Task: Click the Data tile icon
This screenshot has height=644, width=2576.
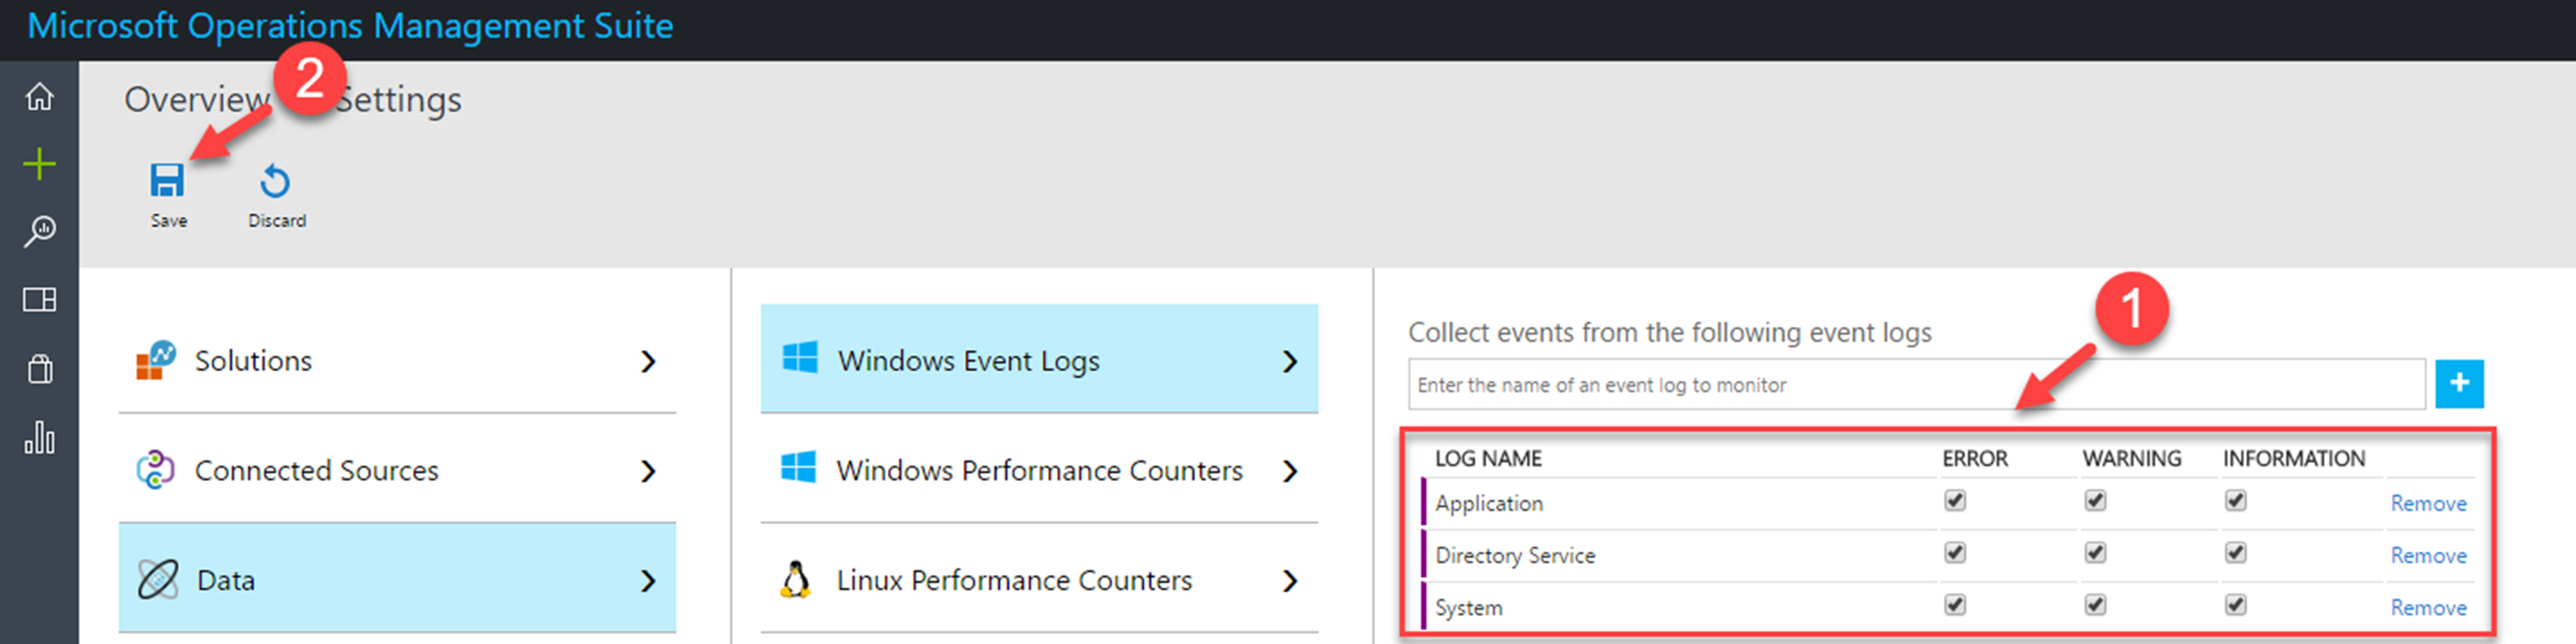Action: point(158,579)
